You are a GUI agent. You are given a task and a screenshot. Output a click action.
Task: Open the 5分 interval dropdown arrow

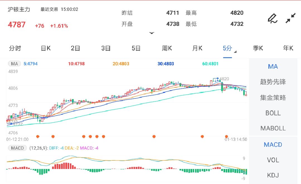tap(235, 52)
